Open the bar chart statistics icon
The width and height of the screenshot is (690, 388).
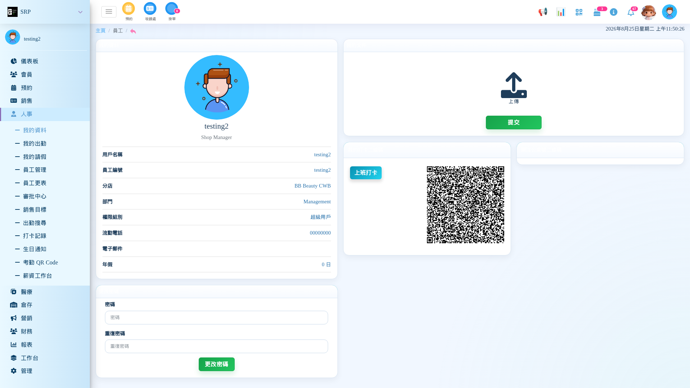click(x=561, y=12)
